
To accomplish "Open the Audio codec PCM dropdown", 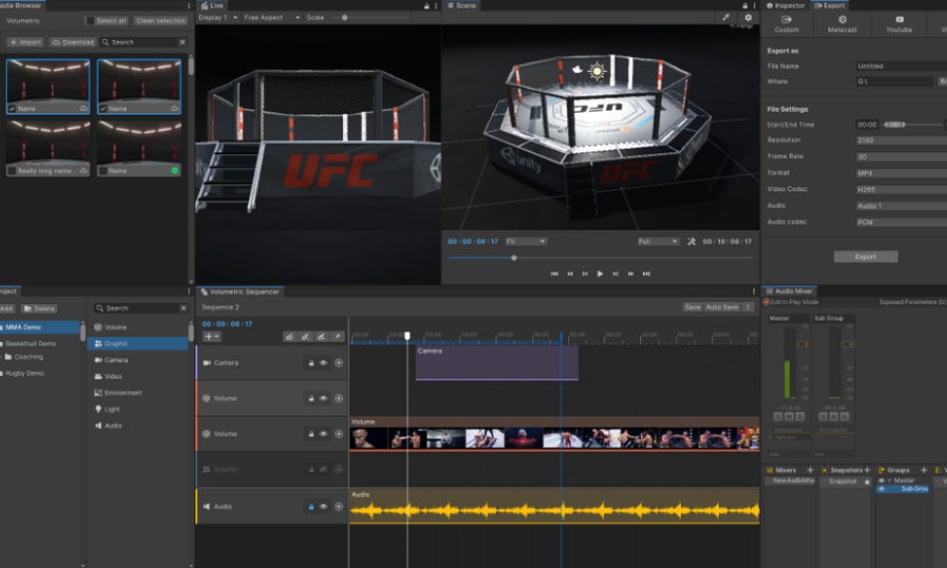I will [x=902, y=222].
